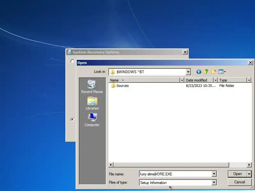Click the horizontal scrollbar left arrow
This screenshot has width=255, height=191.
[111, 165]
